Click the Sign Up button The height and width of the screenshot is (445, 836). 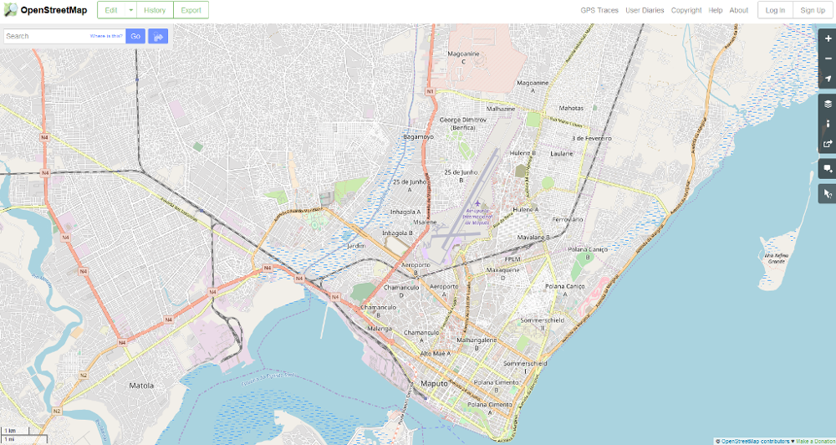(x=813, y=10)
